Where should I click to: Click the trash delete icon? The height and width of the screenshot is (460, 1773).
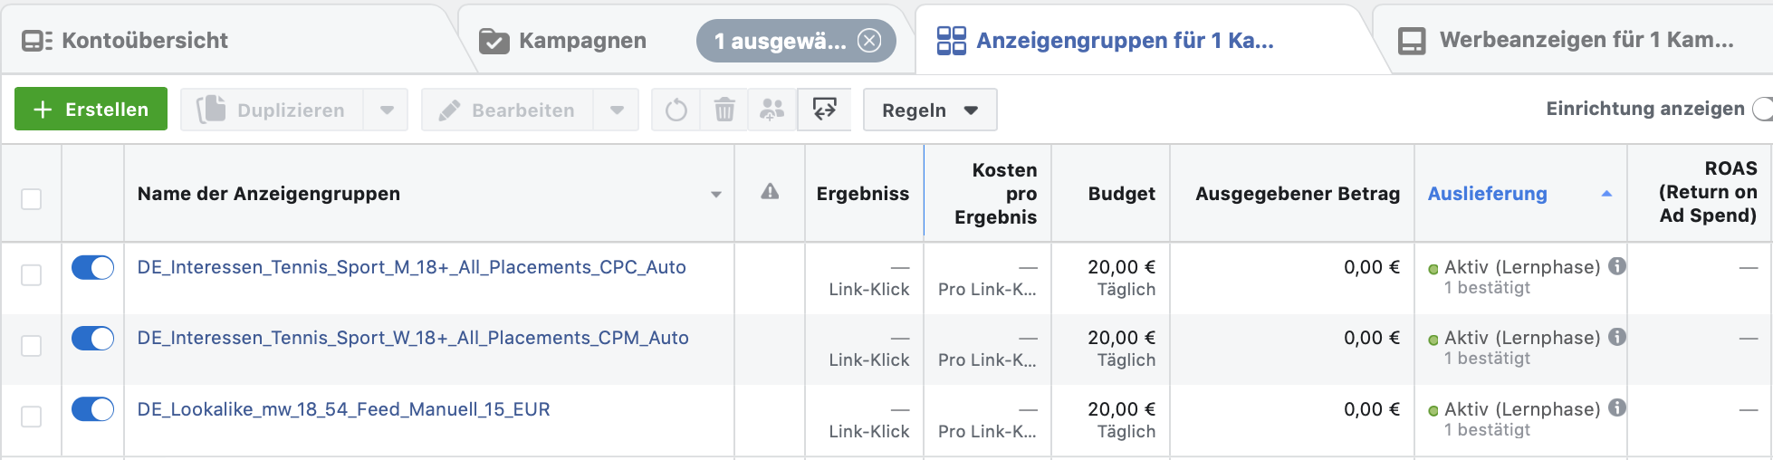click(724, 110)
